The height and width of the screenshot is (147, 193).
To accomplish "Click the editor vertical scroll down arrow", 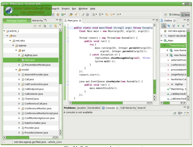I will coord(155,99).
